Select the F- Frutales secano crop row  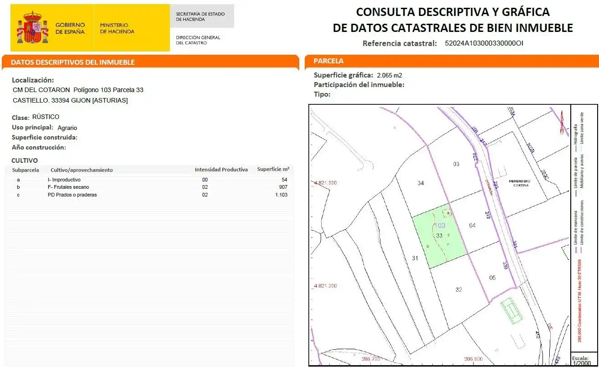pyautogui.click(x=149, y=187)
